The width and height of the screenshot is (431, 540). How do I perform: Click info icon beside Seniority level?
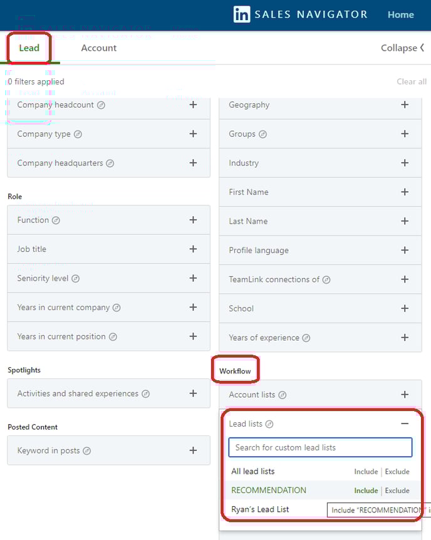click(75, 279)
